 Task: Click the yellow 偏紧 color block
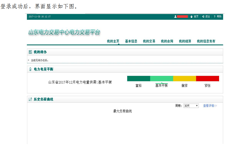point(184,79)
